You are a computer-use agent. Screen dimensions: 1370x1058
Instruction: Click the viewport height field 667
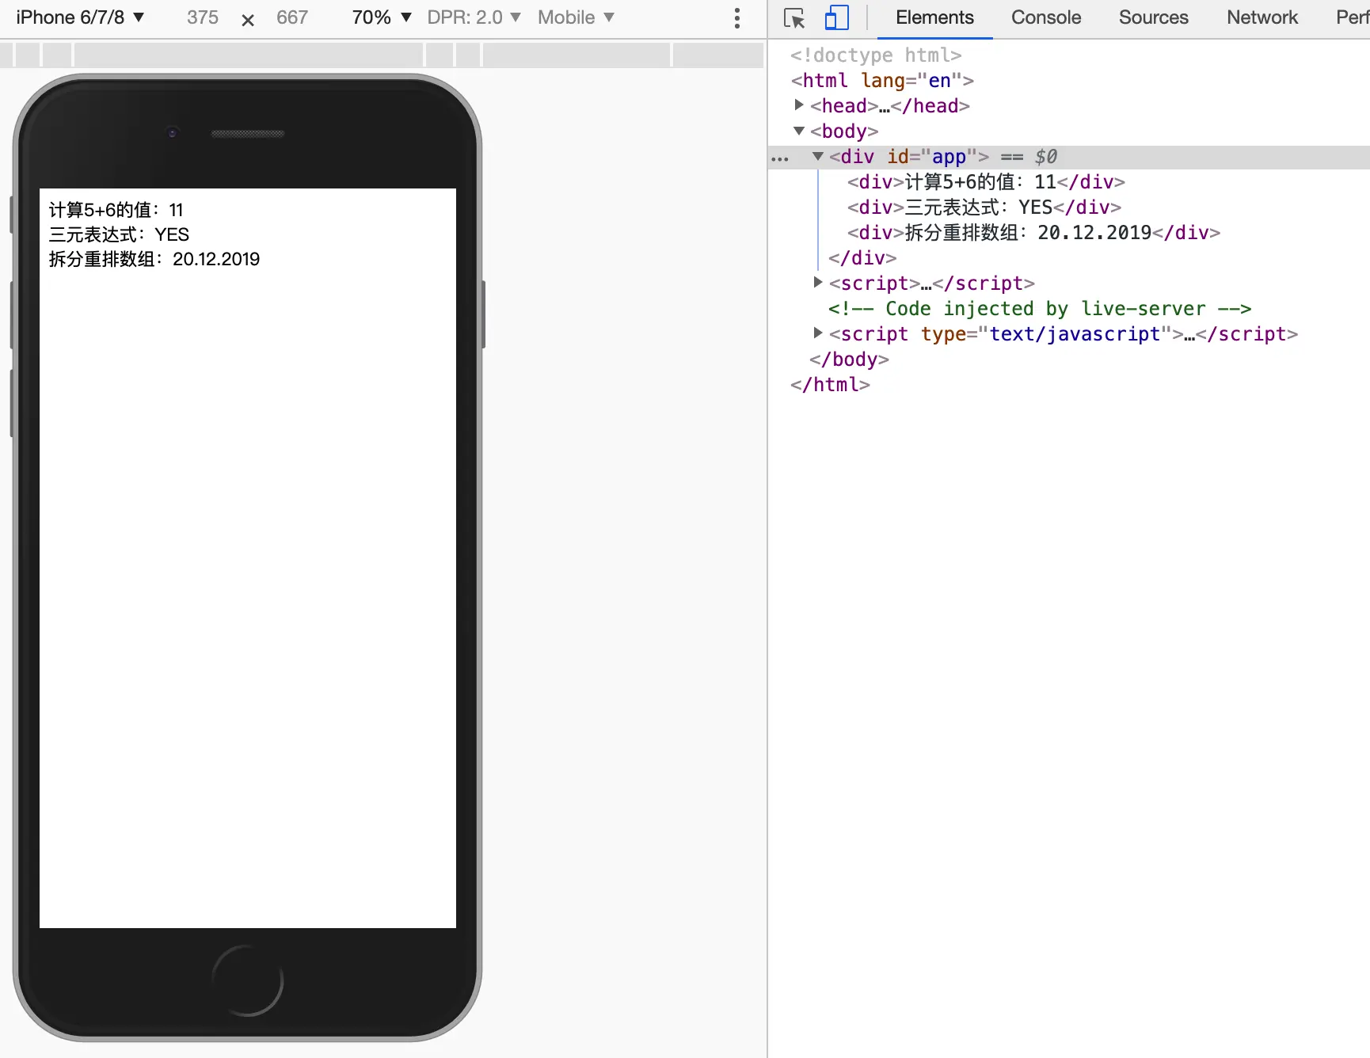[x=292, y=17]
